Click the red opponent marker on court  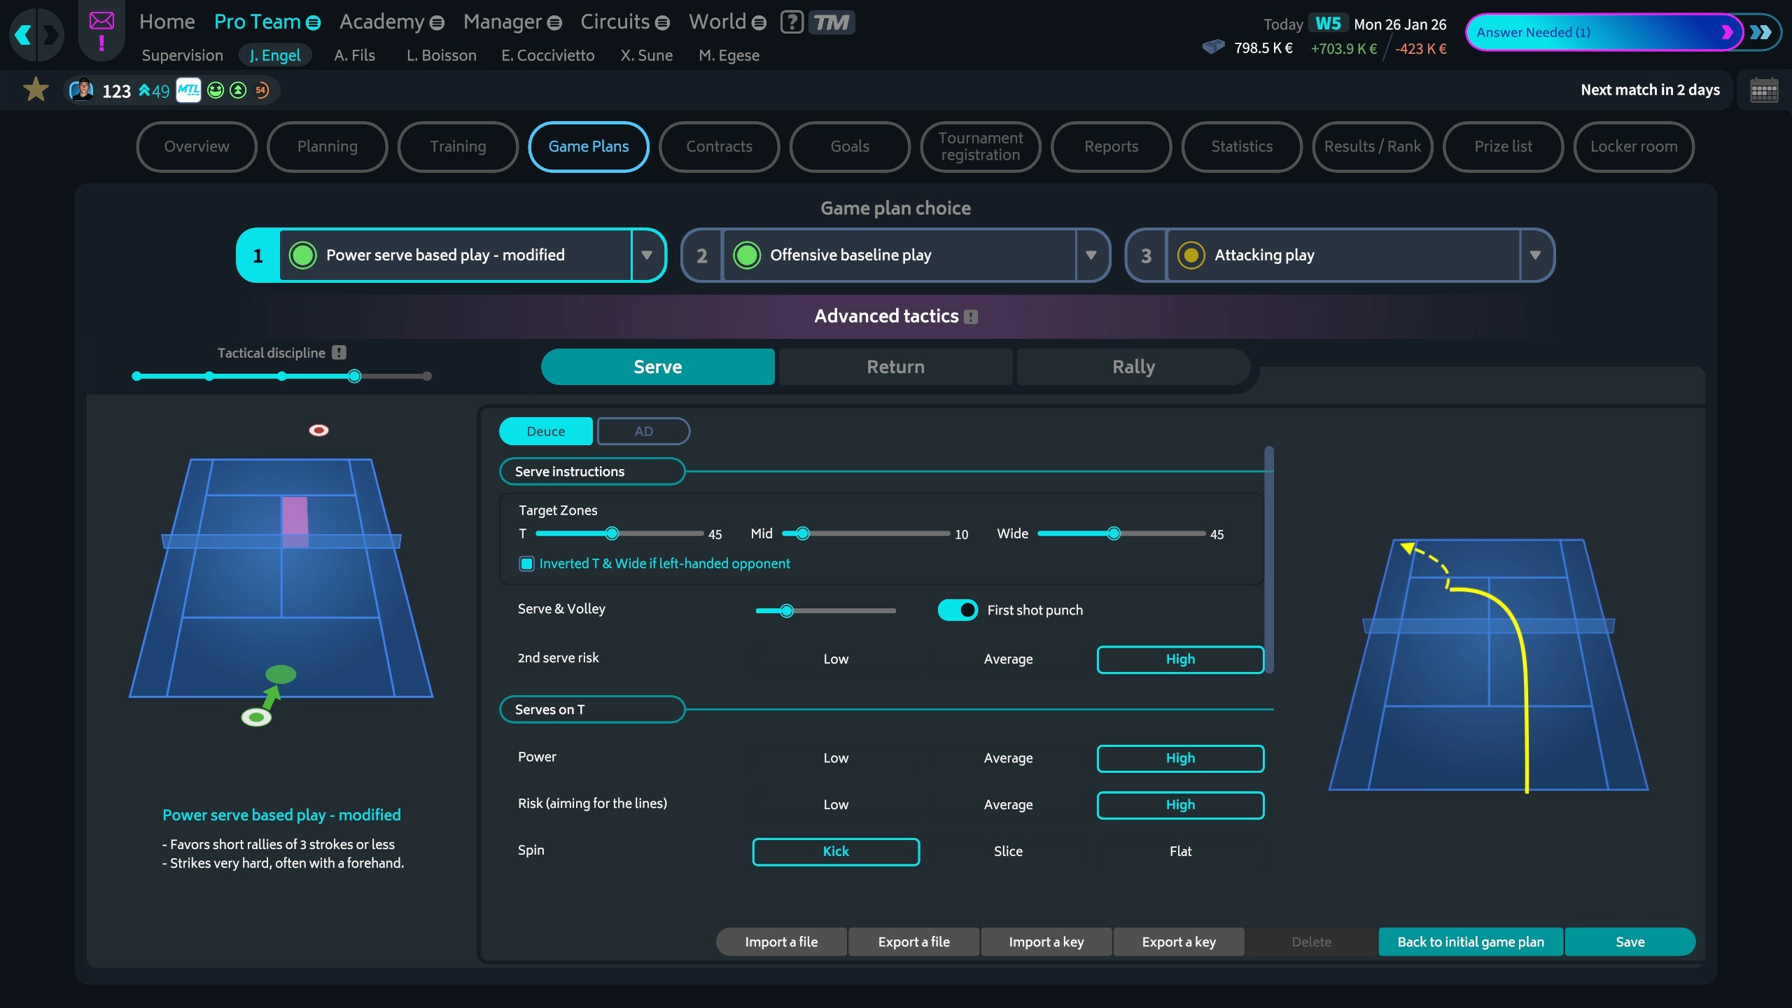(x=318, y=430)
